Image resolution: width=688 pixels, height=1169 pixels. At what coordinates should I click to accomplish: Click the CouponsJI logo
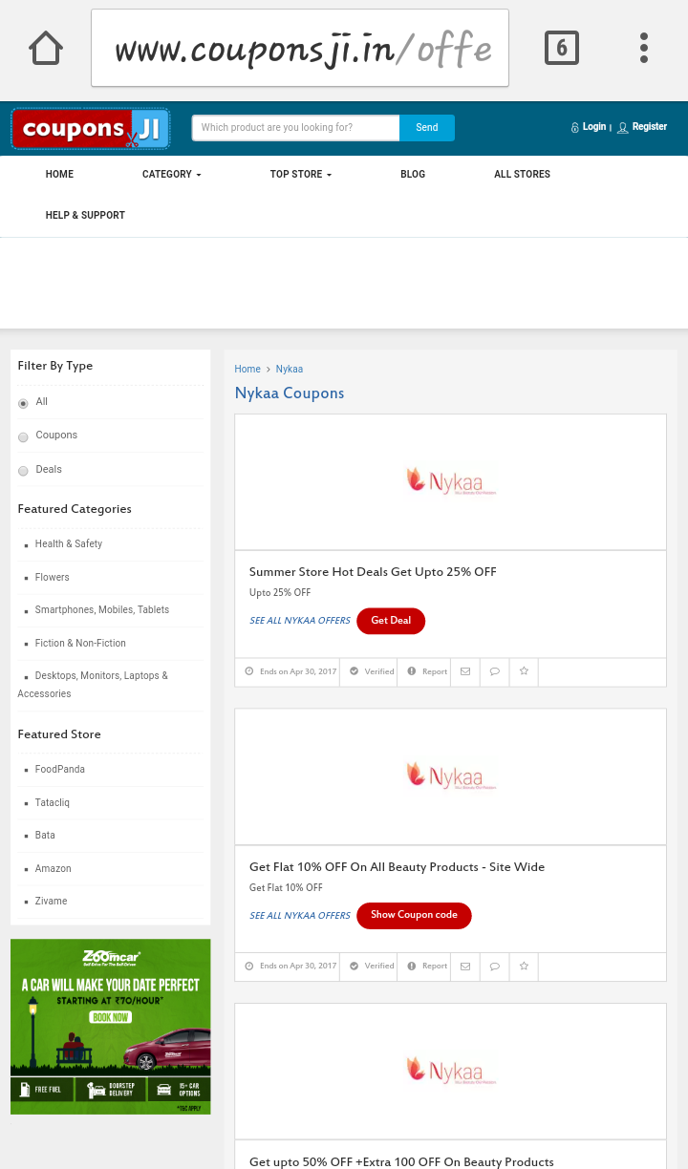(91, 129)
